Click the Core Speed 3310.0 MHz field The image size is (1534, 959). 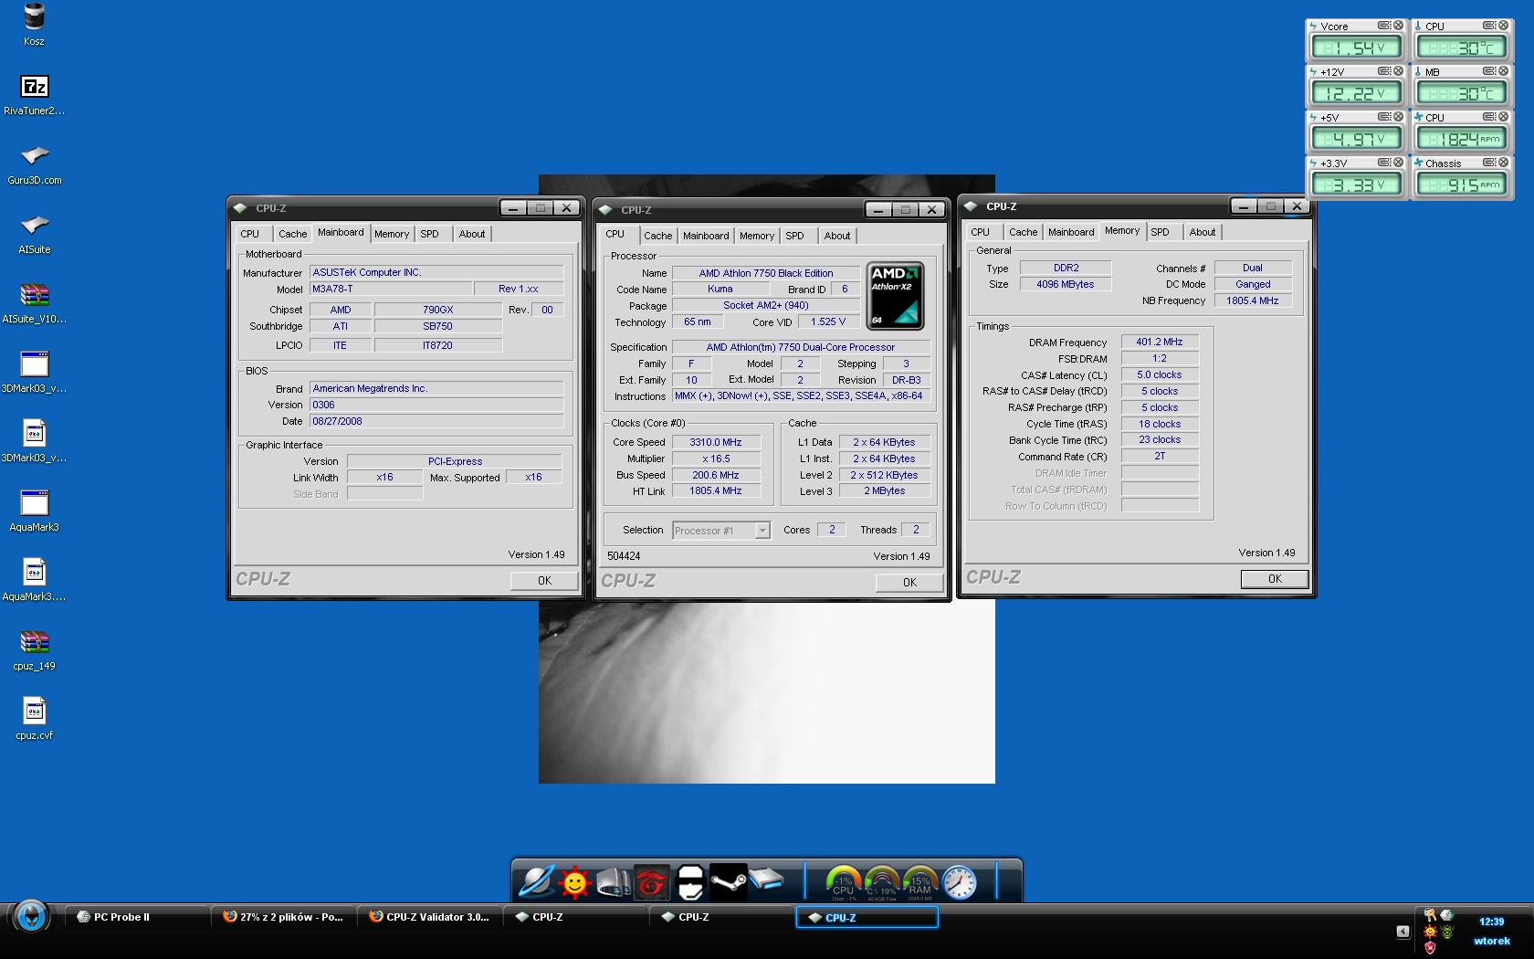716,442
